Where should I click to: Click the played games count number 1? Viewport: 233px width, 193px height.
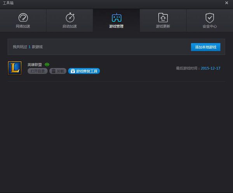point(30,47)
